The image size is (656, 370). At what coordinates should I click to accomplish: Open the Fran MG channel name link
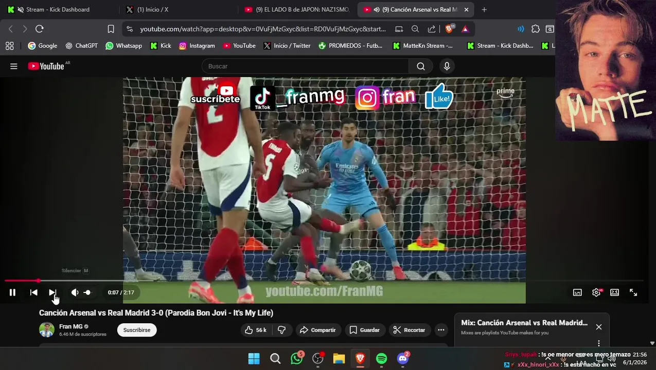pyautogui.click(x=70, y=326)
